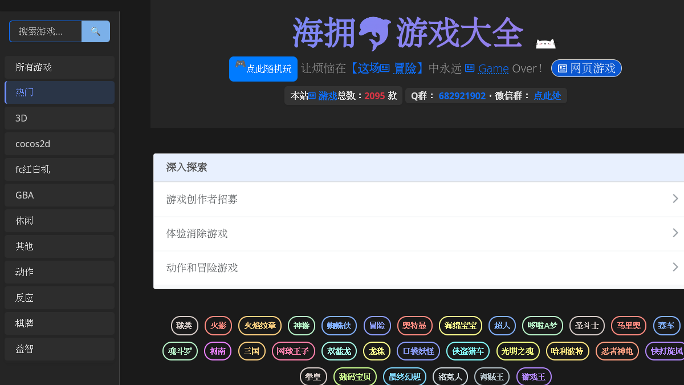The image size is (684, 385).
Task: Click the 侠盗猎车 tag
Action: [x=468, y=351]
